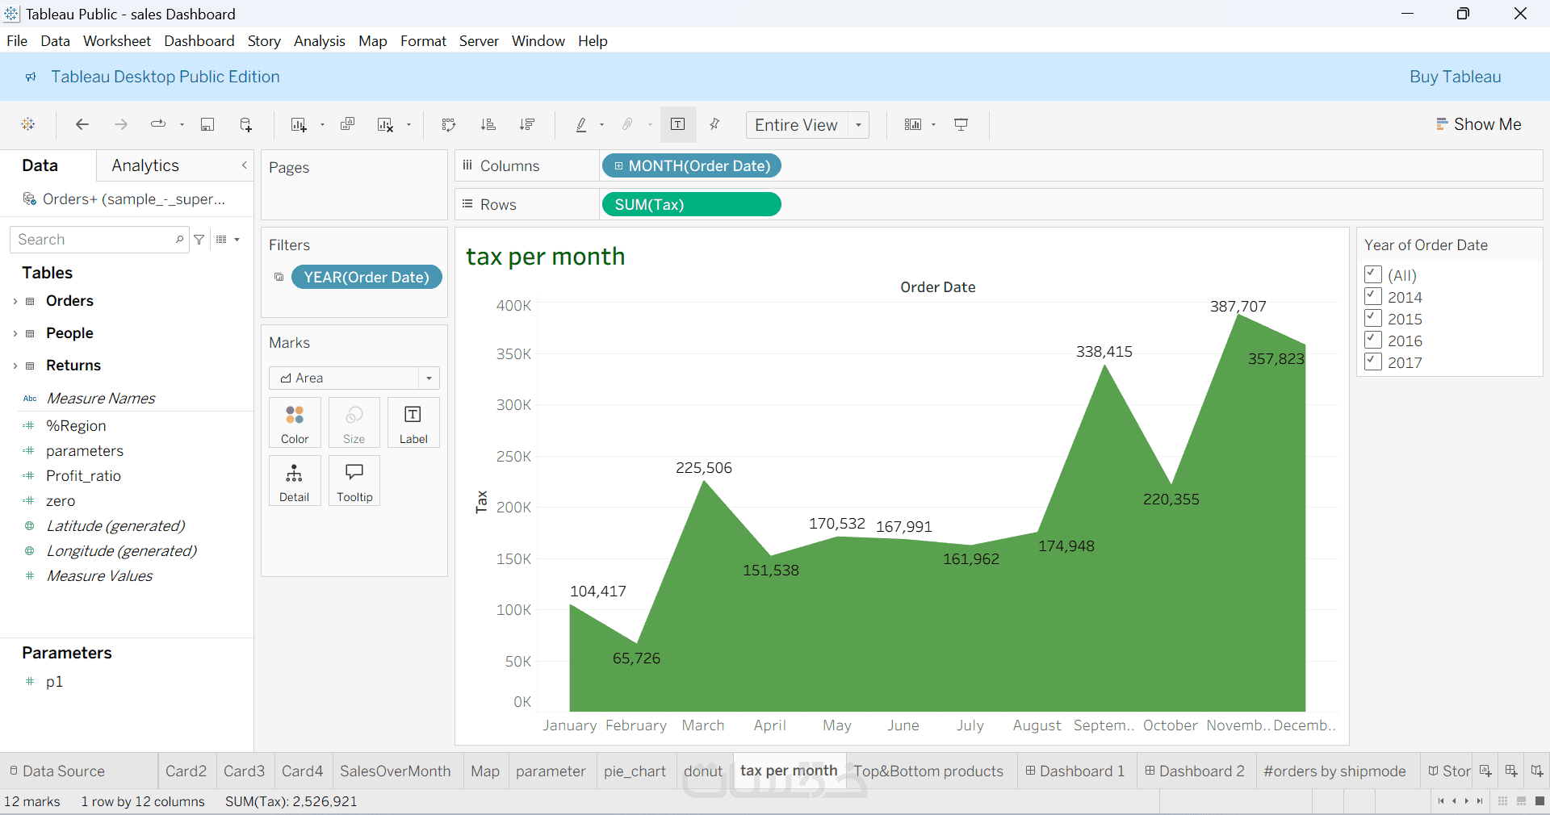Switch to the SalesOverMonth sheet tab
The height and width of the screenshot is (815, 1550).
[x=395, y=771]
